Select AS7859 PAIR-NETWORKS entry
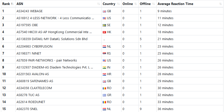Viewport: 224px width, 112px height. click(47, 60)
